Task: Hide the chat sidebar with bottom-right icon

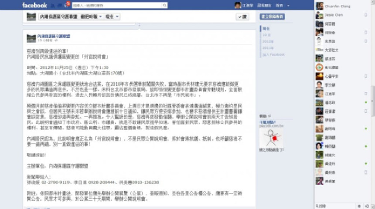Action: [367, 206]
